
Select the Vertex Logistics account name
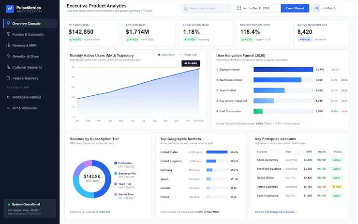pos(267,187)
